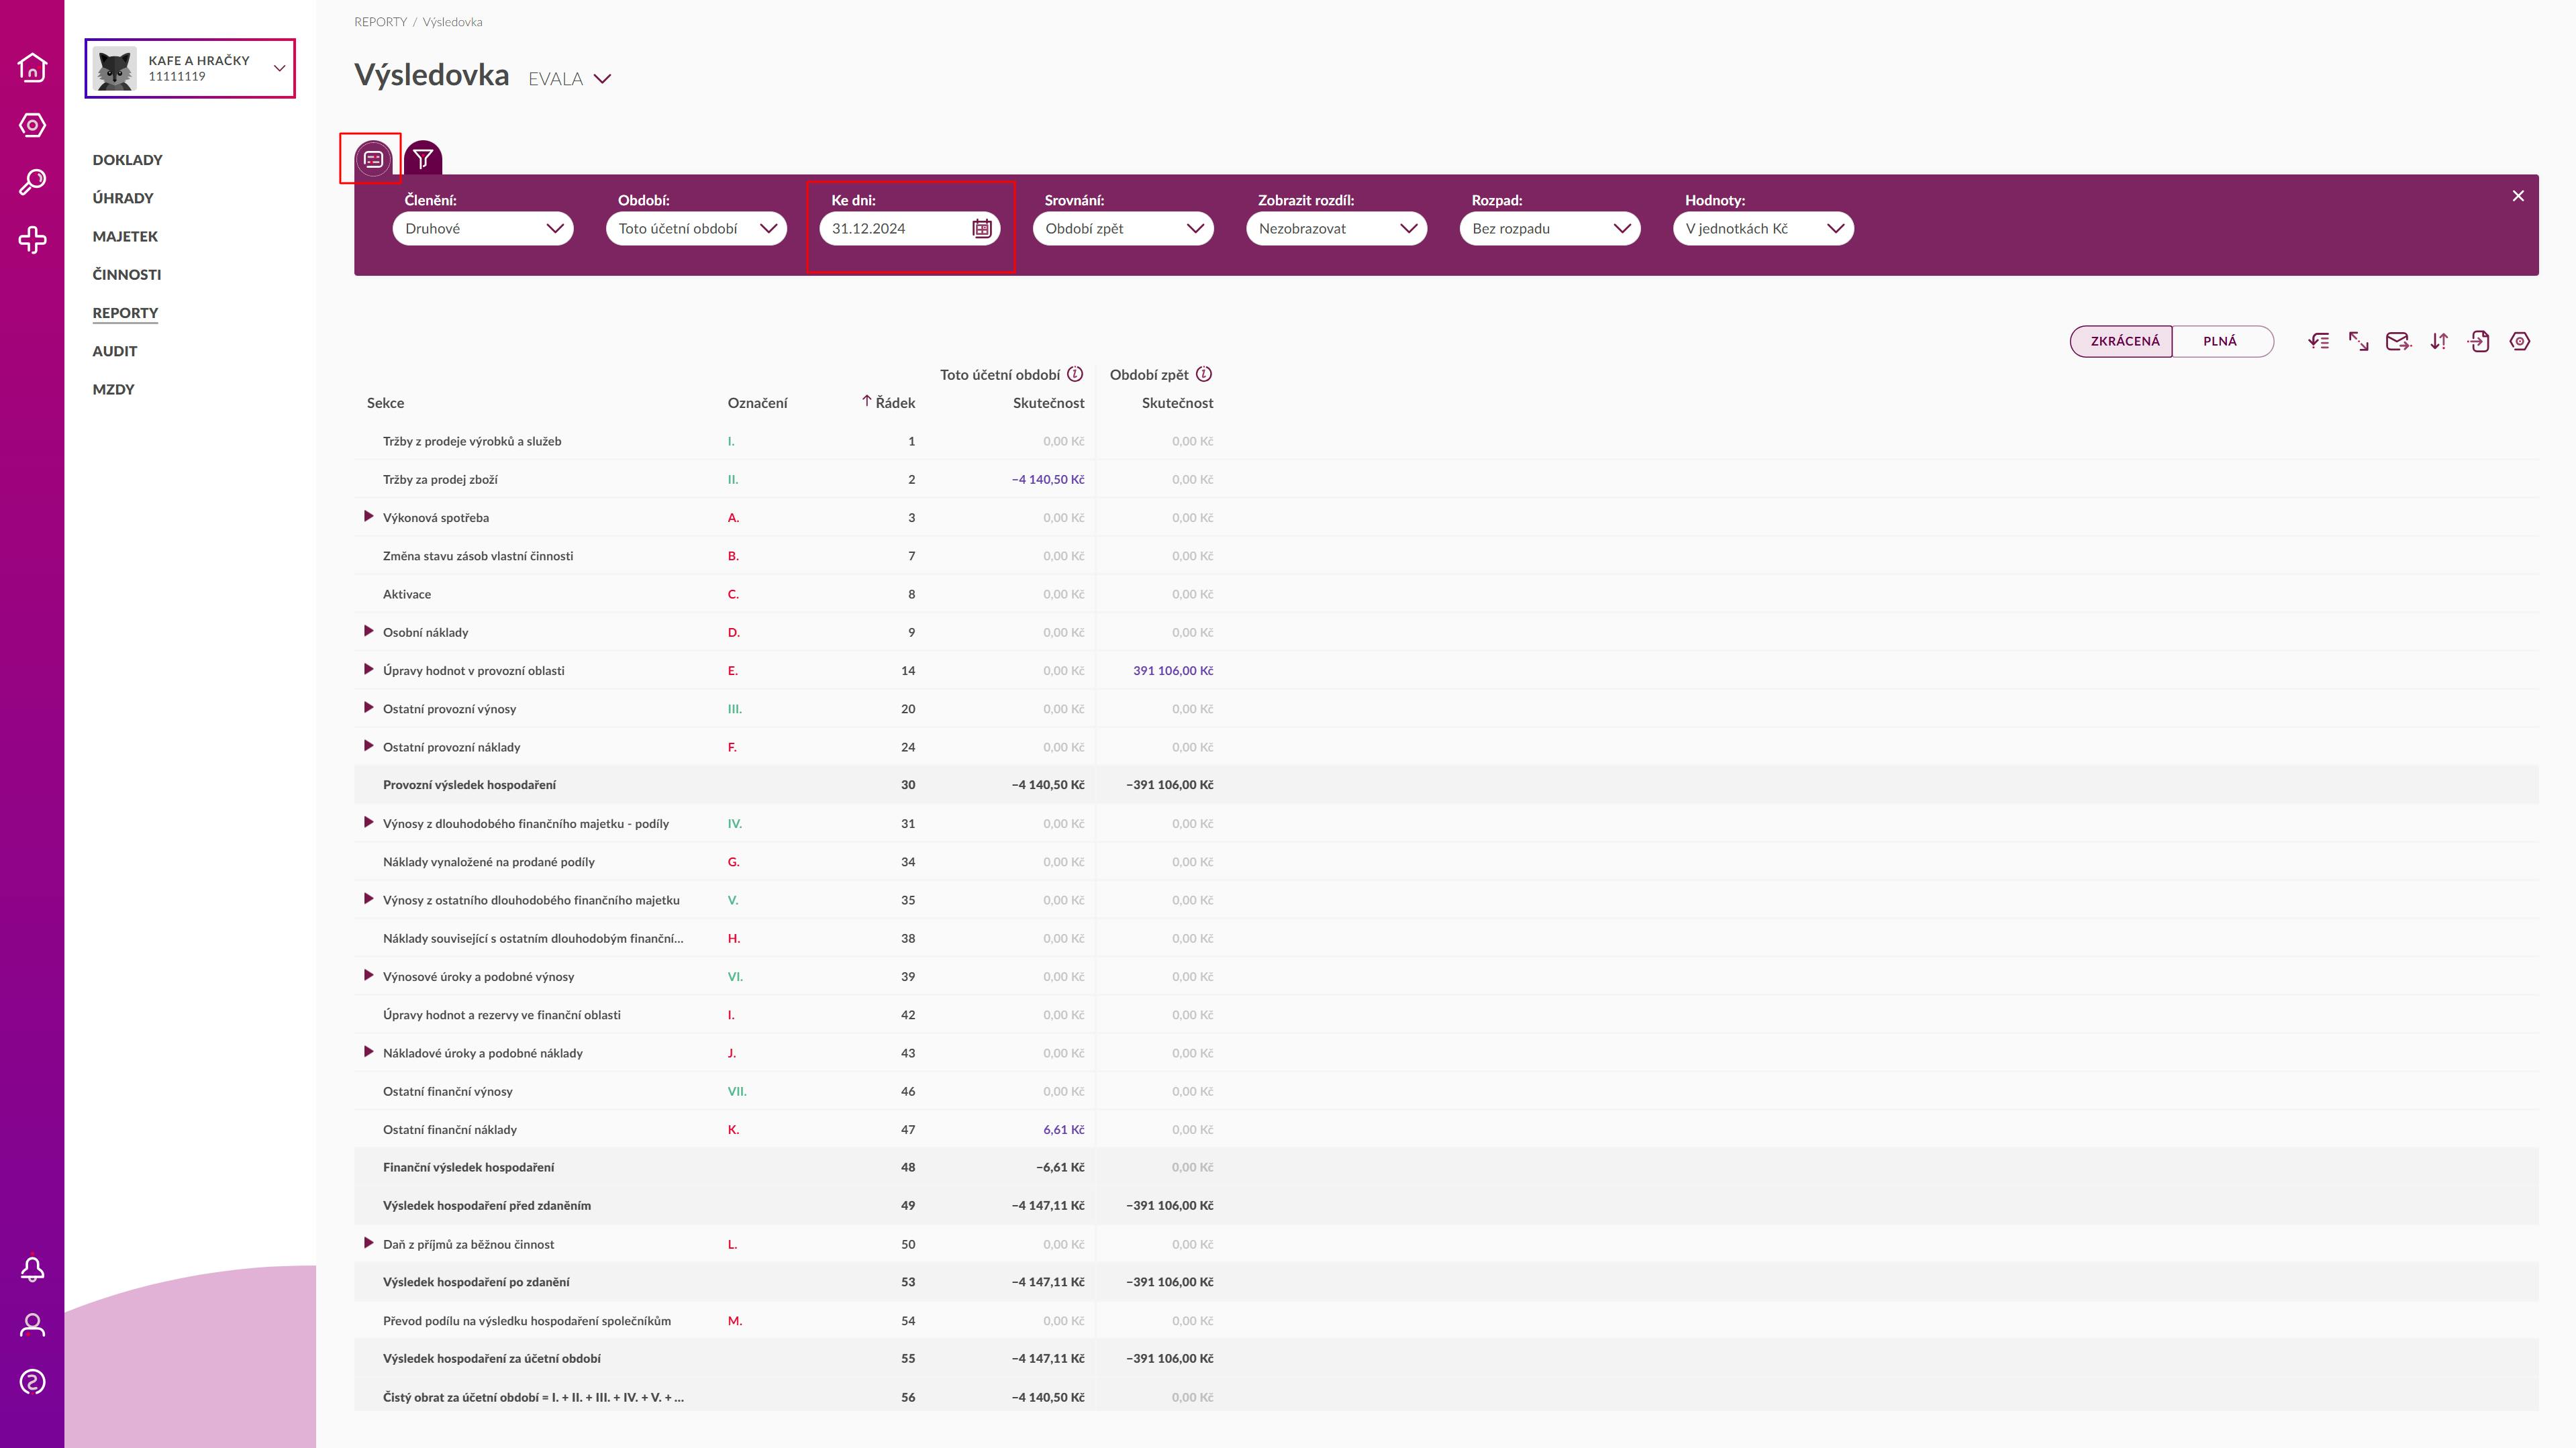Close the purple parameters panel
2576x1448 pixels.
click(x=2518, y=196)
